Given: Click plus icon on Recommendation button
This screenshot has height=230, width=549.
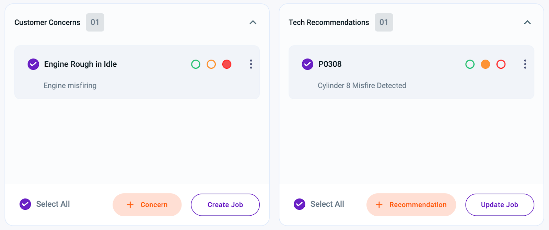Looking at the screenshot, I should tap(379, 205).
